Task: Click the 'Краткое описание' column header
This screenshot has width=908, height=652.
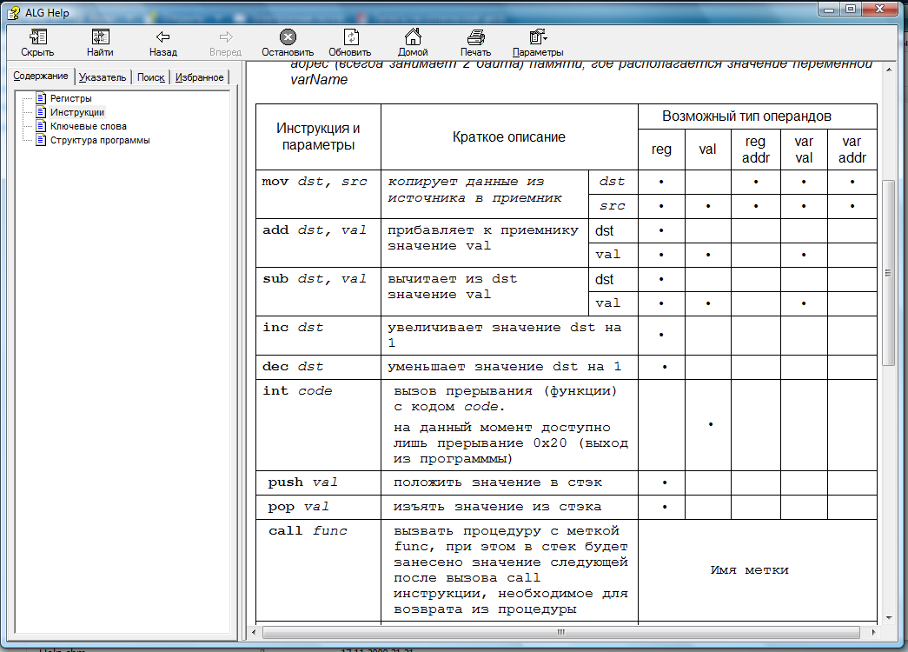Action: 509,136
